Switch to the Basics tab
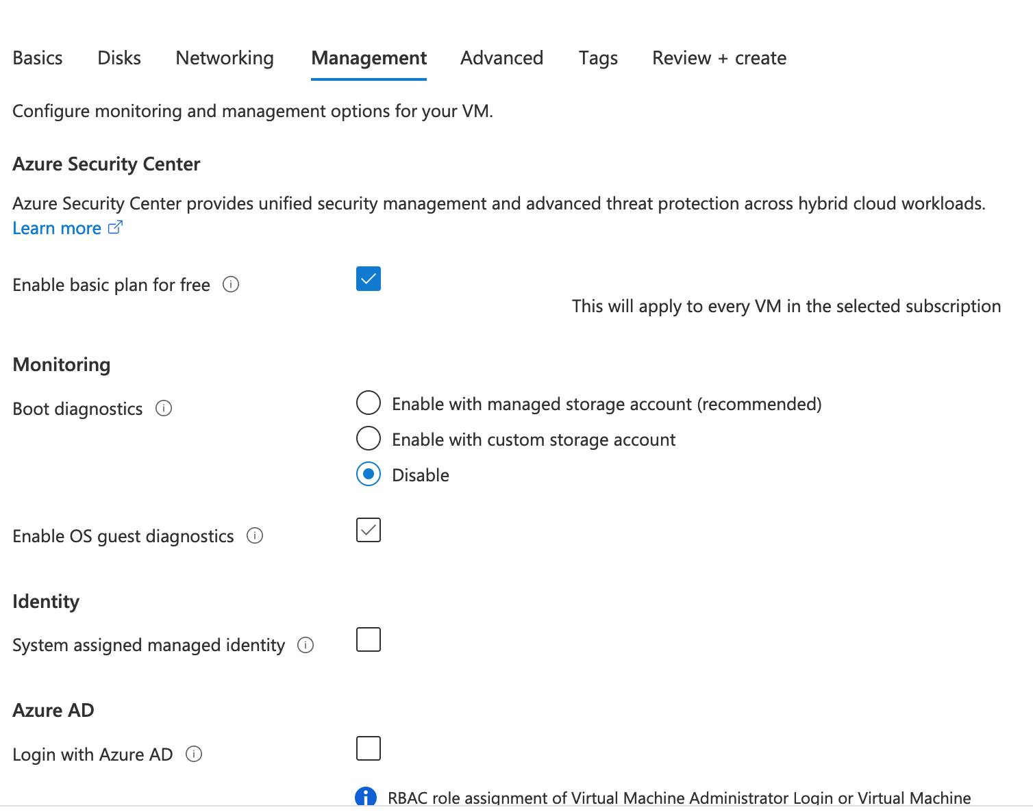 pyautogui.click(x=38, y=58)
